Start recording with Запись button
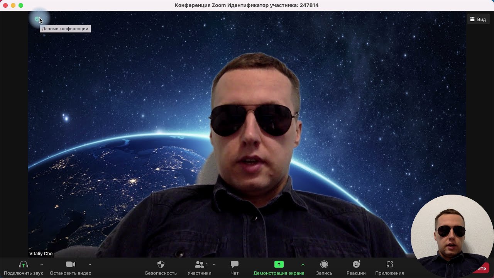This screenshot has width=494, height=278. tap(324, 268)
